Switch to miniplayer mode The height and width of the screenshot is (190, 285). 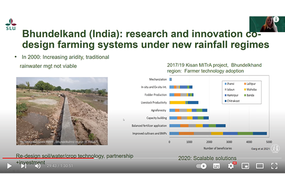point(245,166)
